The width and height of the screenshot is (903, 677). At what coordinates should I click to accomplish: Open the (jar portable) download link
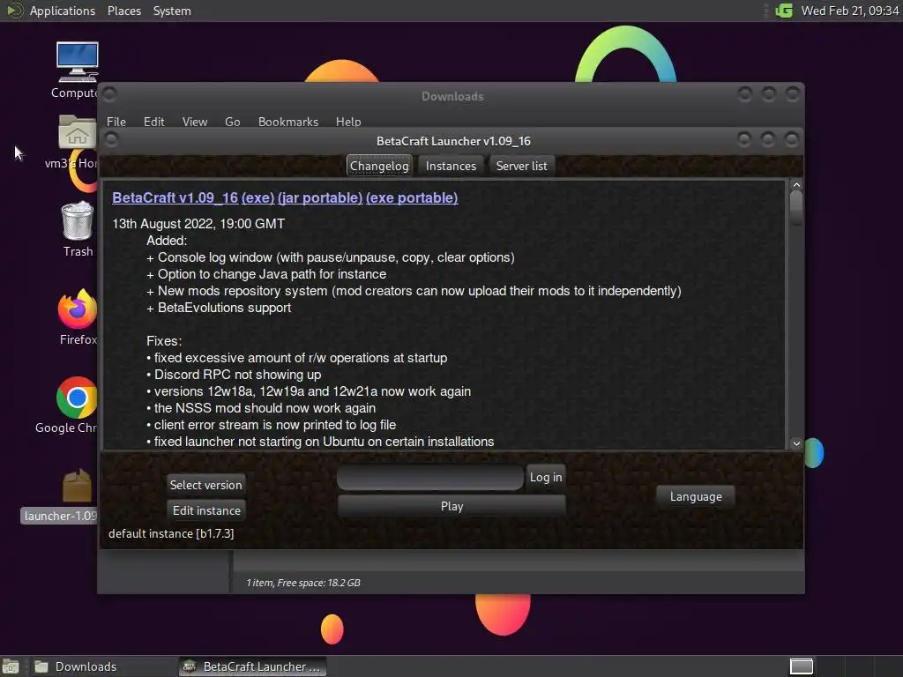320,198
